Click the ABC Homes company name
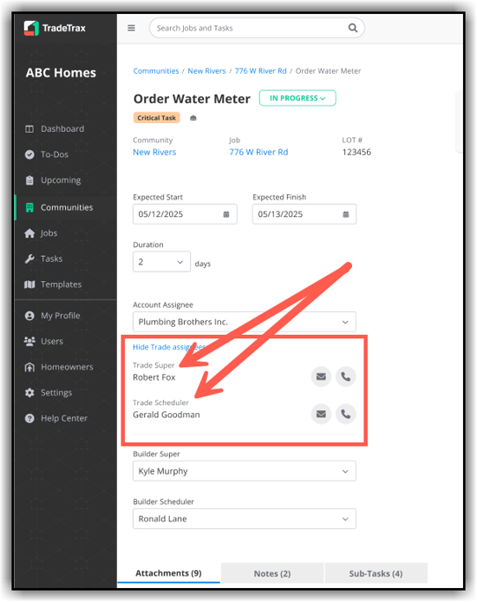 tap(61, 73)
